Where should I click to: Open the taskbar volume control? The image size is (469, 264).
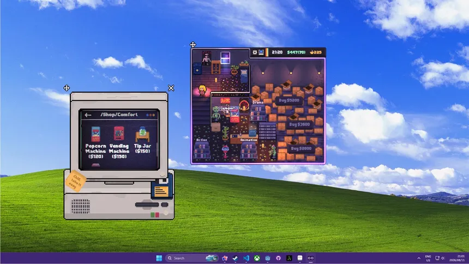[443, 258]
